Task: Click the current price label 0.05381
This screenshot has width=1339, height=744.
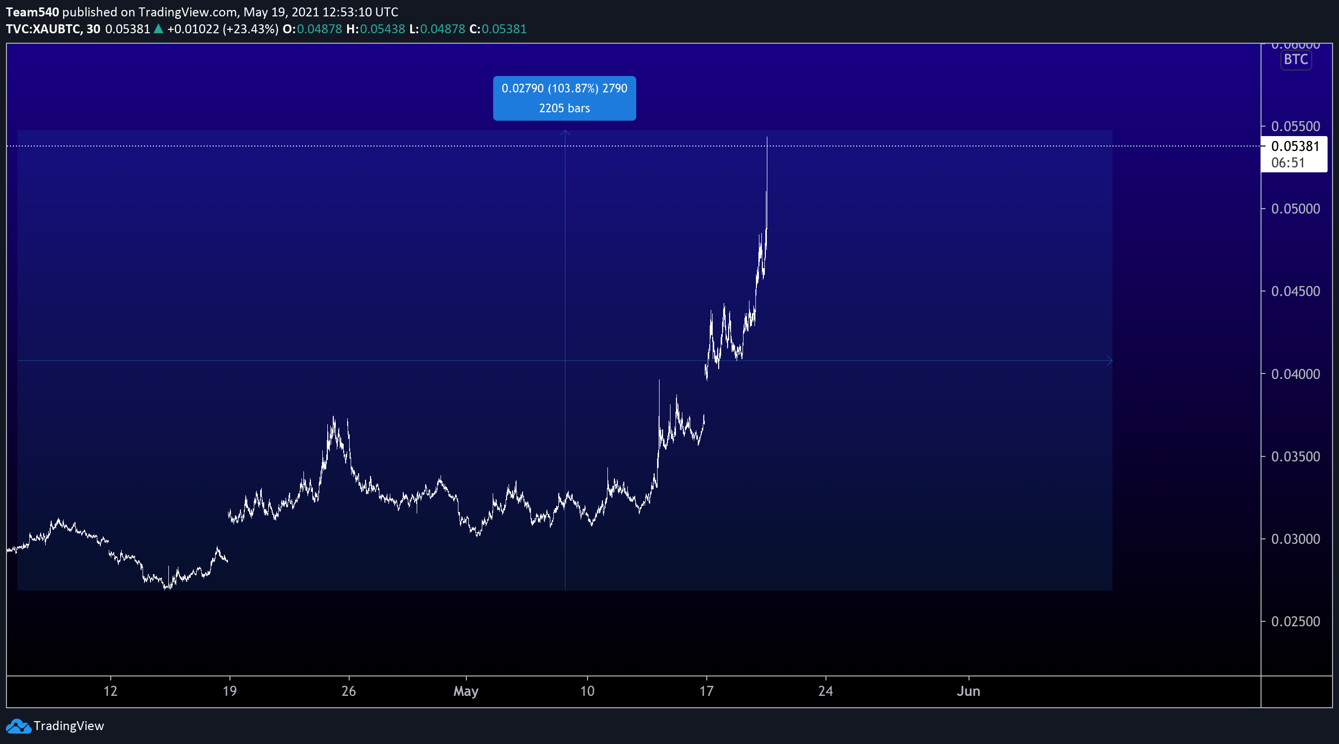Action: [x=1295, y=146]
